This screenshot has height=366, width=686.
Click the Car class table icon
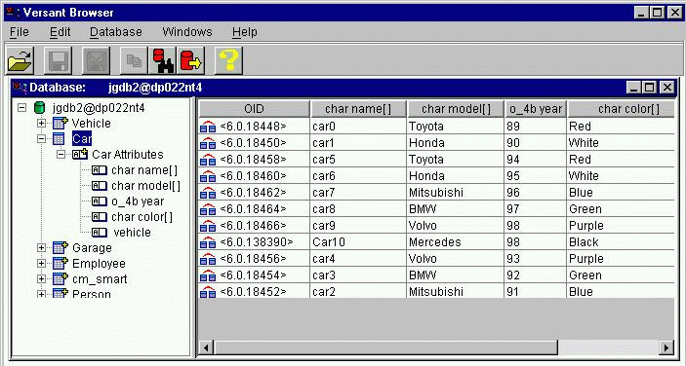59,139
